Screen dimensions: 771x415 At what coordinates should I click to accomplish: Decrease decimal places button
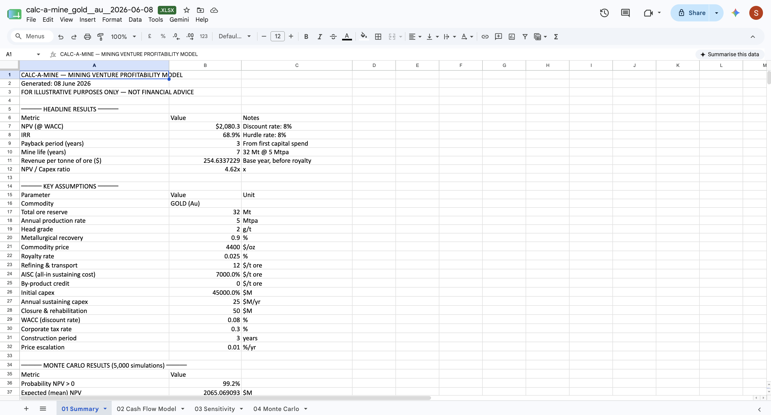[x=176, y=36]
